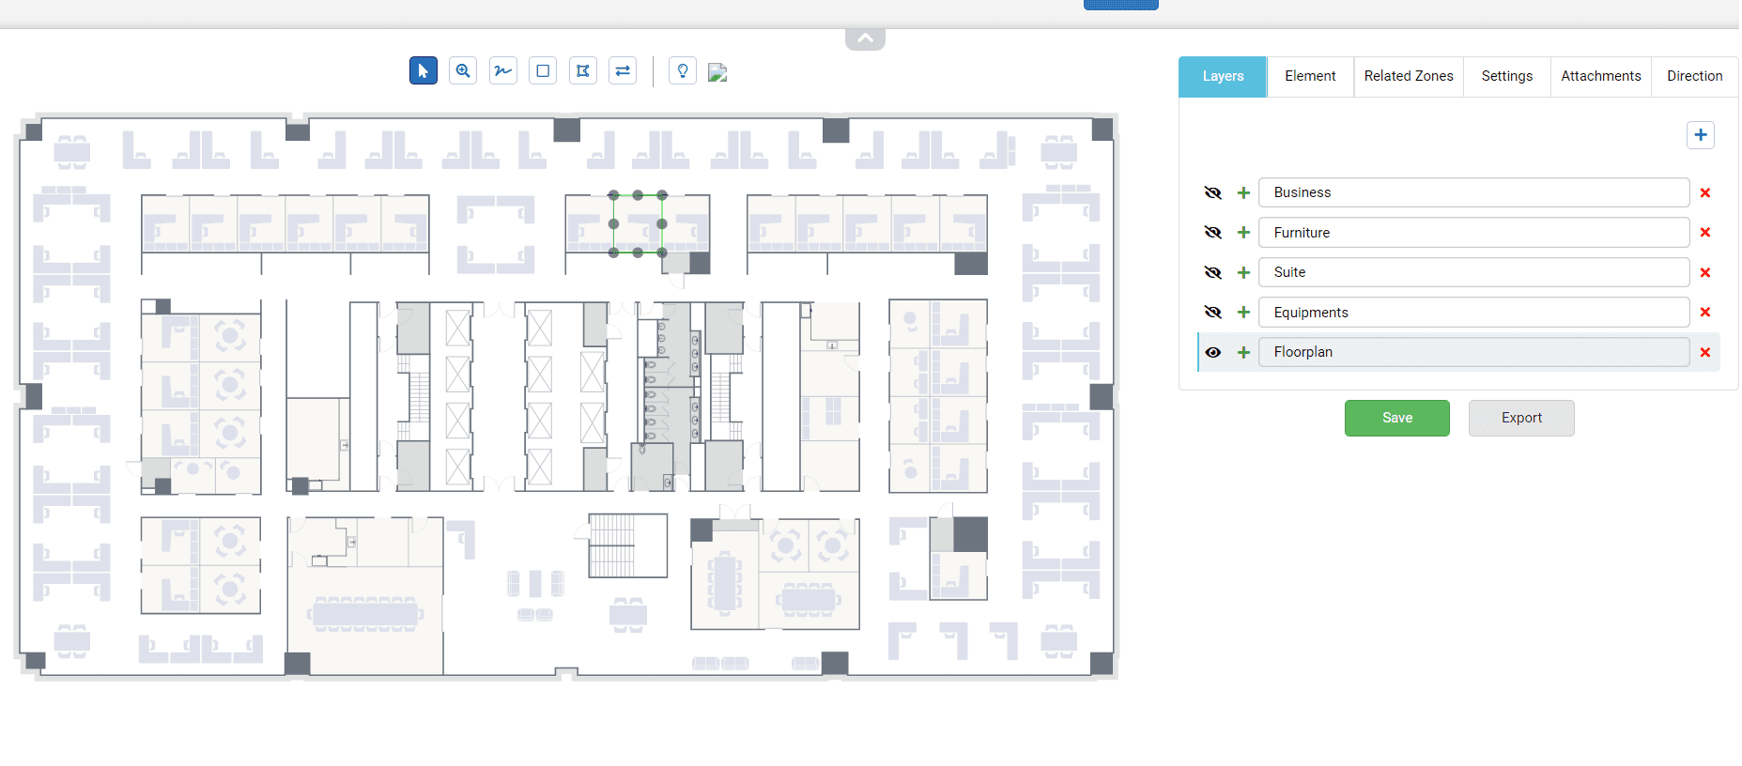The height and width of the screenshot is (766, 1742).
Task: Click the light bulb icon
Action: (683, 70)
